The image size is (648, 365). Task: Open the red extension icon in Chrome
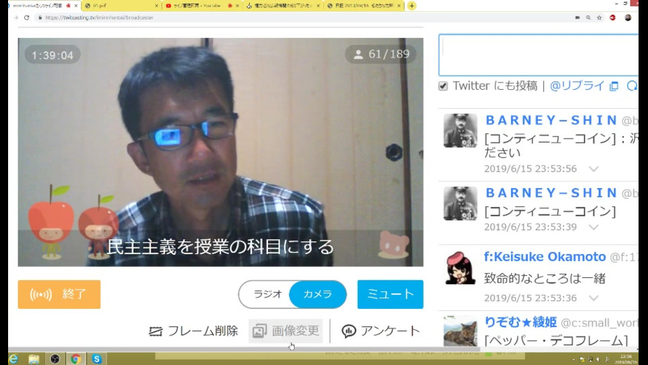[x=613, y=18]
